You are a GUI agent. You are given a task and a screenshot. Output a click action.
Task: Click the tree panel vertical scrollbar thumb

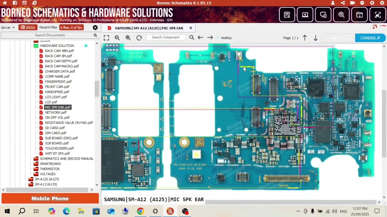coord(97,89)
